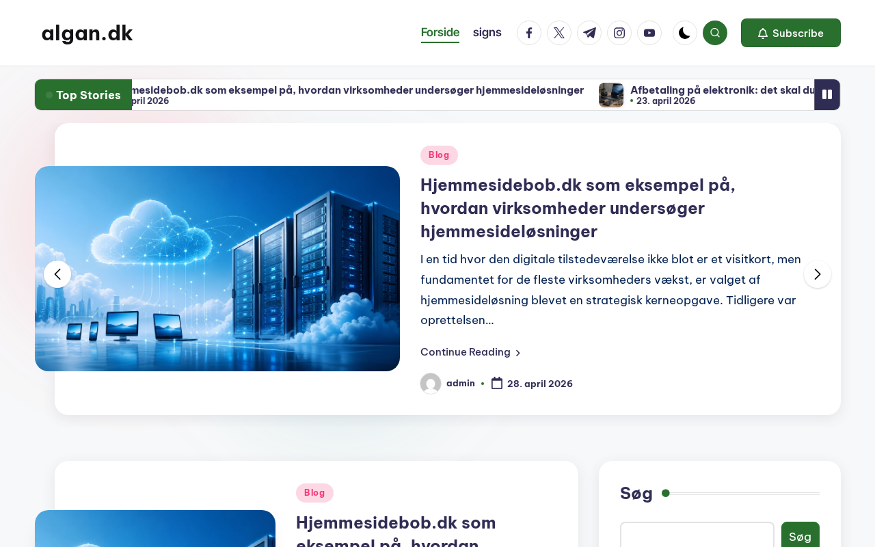Focus the sidebar search input field
The width and height of the screenshot is (875, 547).
pos(697,535)
